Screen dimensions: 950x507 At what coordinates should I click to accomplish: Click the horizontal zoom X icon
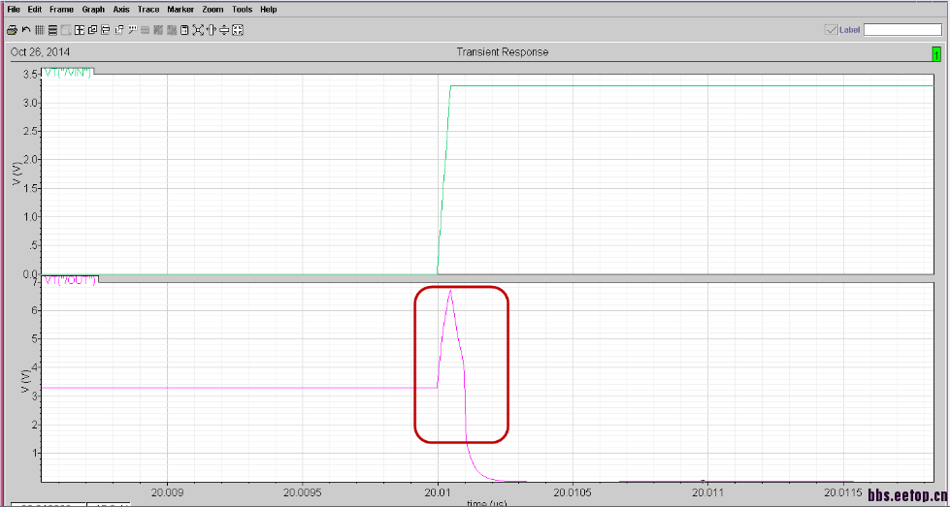211,30
